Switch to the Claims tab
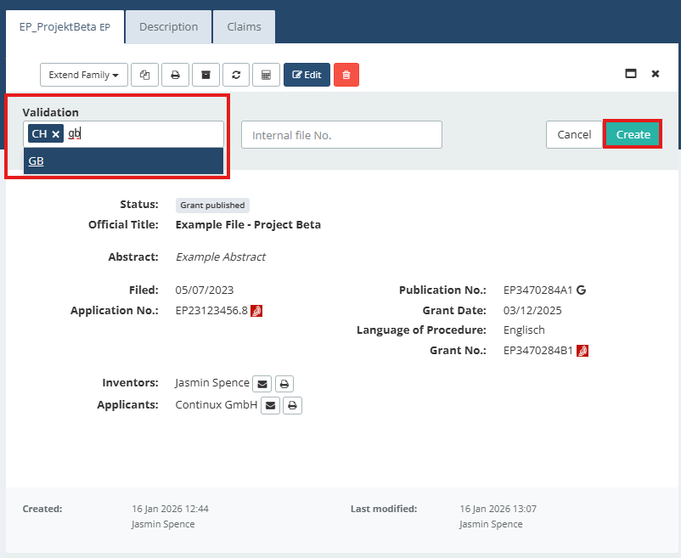681x558 pixels. coord(244,27)
